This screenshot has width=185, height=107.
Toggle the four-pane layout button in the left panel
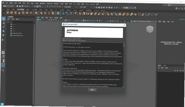(x=3, y=57)
